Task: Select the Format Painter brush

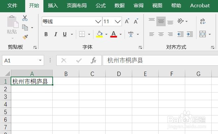Action: 25,37
